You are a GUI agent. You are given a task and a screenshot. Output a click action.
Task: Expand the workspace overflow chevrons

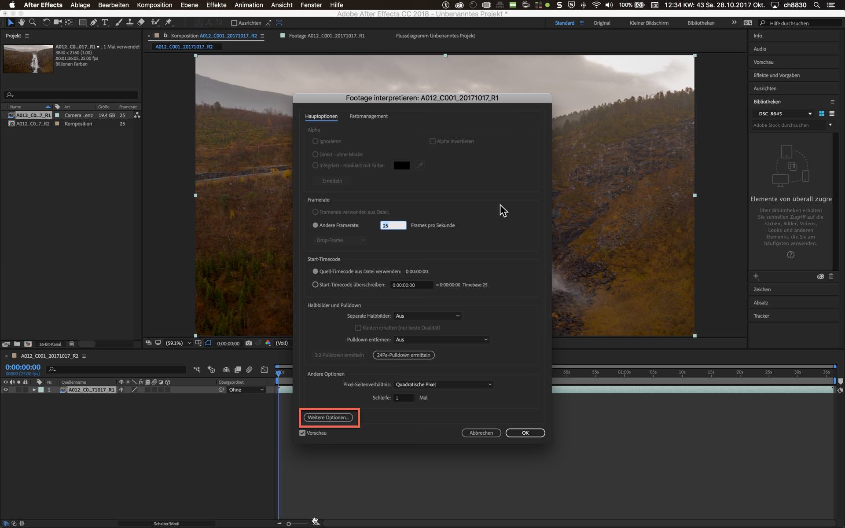point(734,22)
